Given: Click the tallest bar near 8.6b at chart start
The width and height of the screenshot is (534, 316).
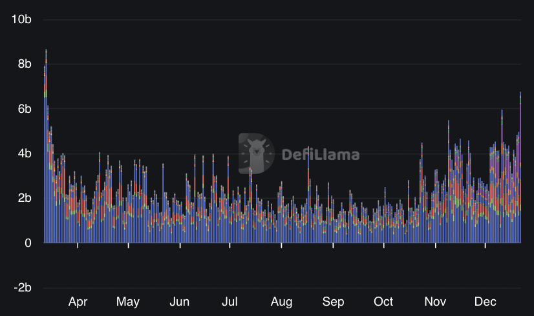Looking at the screenshot, I should click(46, 146).
